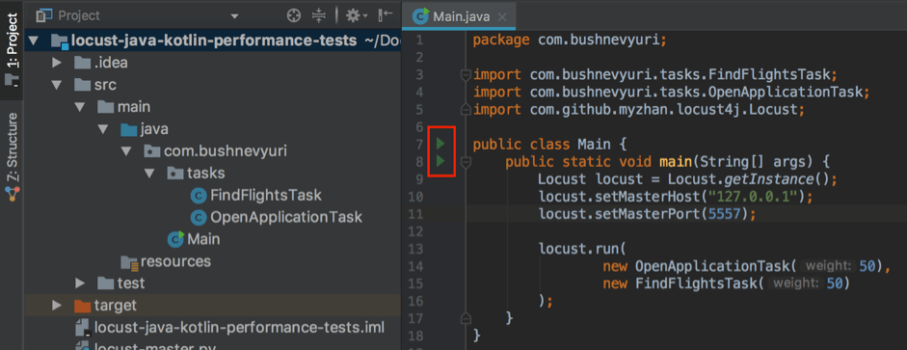Collapse the locust-java-kotlin-performance-tests root node

click(x=33, y=41)
